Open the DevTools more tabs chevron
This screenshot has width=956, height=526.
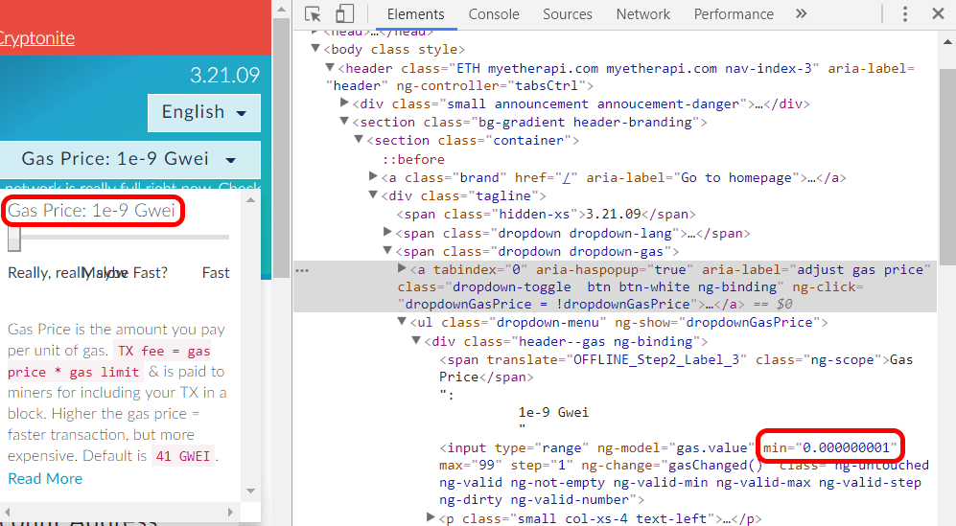(802, 14)
